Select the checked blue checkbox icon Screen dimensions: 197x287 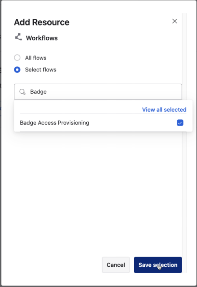pyautogui.click(x=180, y=123)
